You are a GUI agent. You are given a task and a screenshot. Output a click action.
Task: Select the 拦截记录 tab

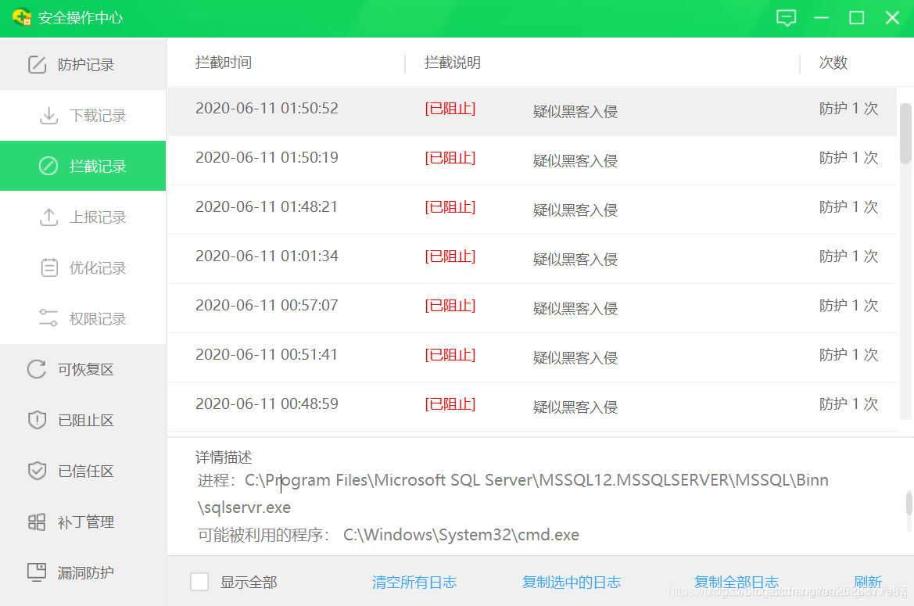point(83,166)
